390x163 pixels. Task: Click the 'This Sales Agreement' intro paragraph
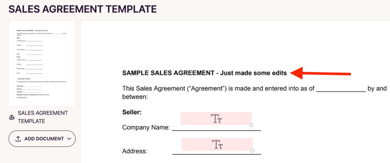[218, 89]
